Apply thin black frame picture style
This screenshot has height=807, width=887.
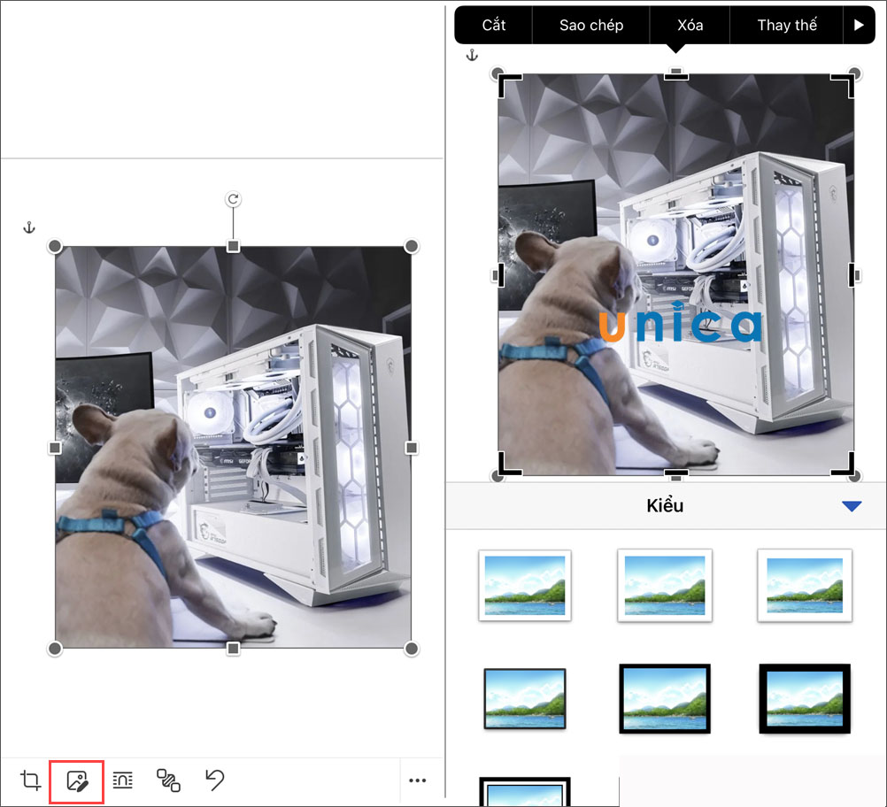click(525, 698)
